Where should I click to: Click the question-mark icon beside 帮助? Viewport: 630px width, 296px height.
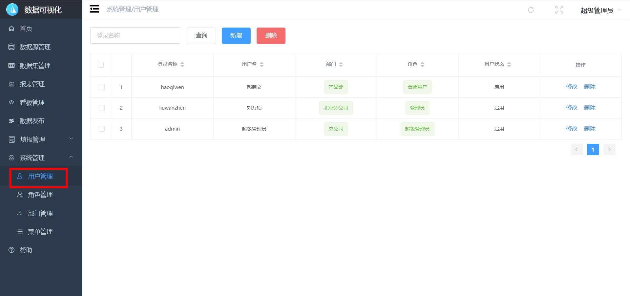(11, 250)
